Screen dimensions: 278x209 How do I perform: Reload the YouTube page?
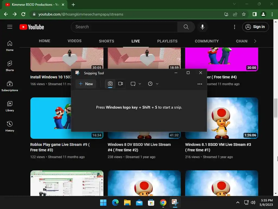23,14
